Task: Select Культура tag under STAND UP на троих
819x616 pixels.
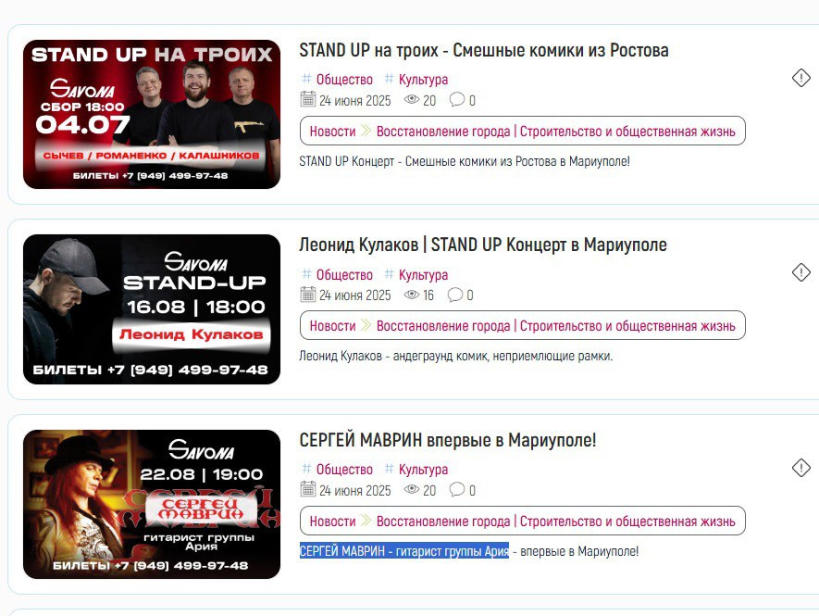Action: click(423, 80)
